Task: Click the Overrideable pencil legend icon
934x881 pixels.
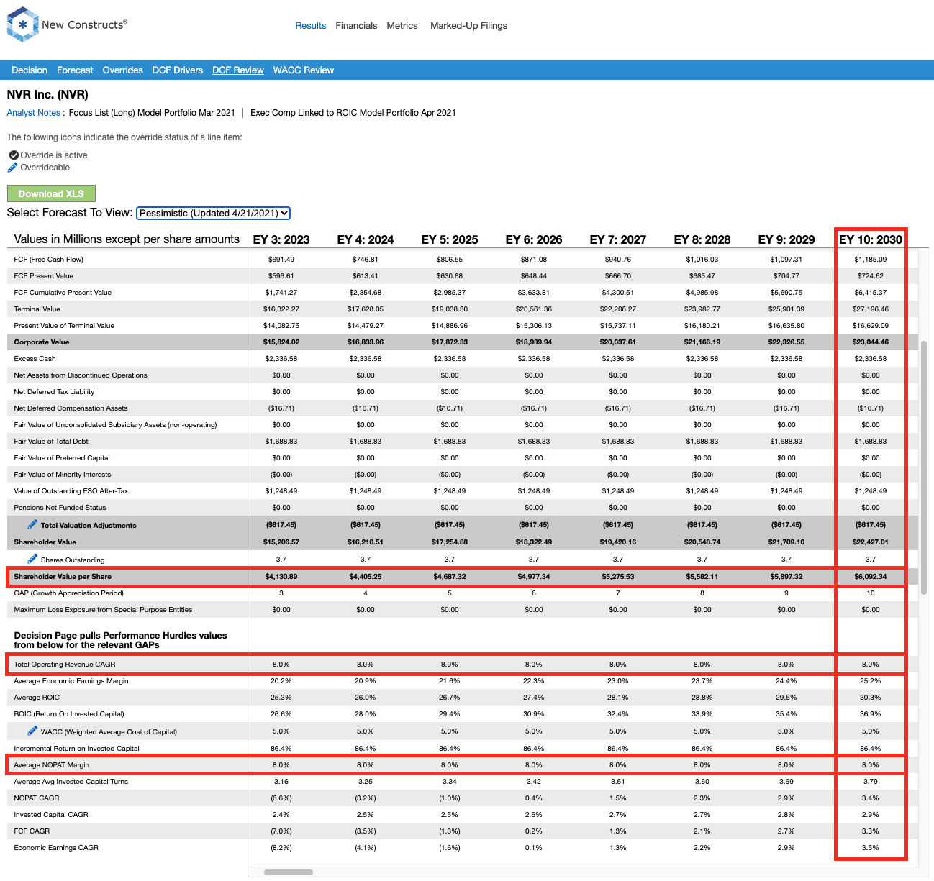Action: [x=12, y=168]
